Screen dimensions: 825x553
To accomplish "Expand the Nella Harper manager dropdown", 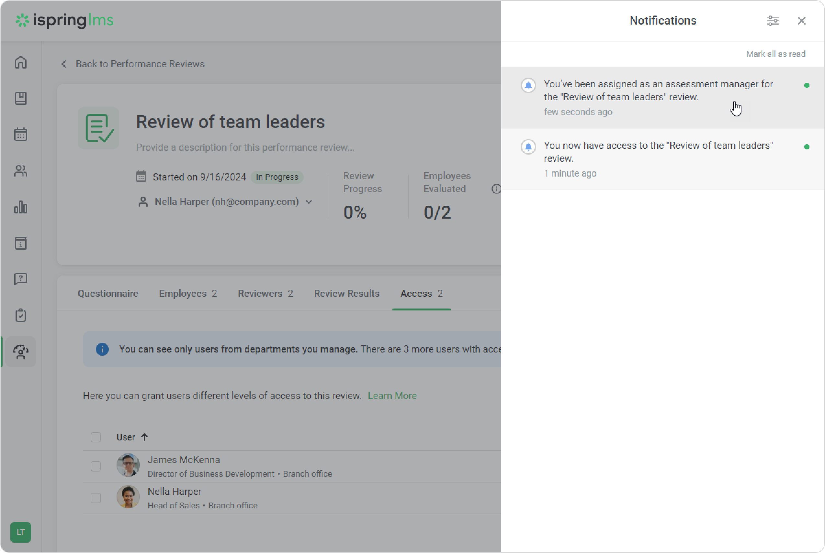I will [x=309, y=202].
